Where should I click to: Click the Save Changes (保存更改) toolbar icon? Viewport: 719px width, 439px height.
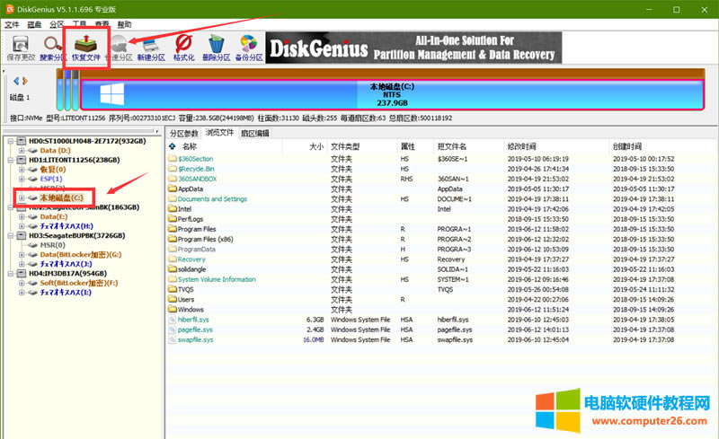click(x=20, y=43)
